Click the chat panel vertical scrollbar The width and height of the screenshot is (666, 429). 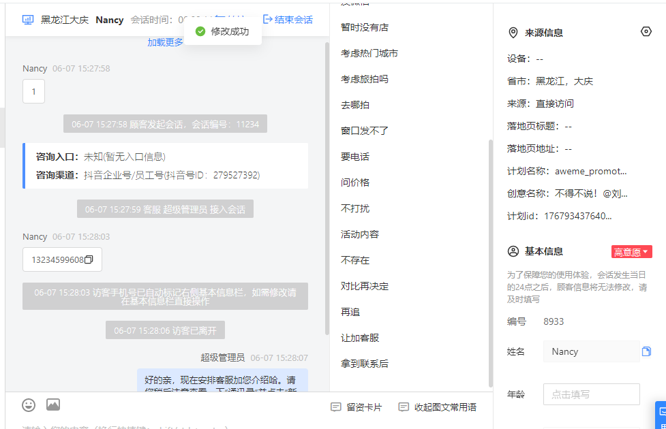click(327, 189)
